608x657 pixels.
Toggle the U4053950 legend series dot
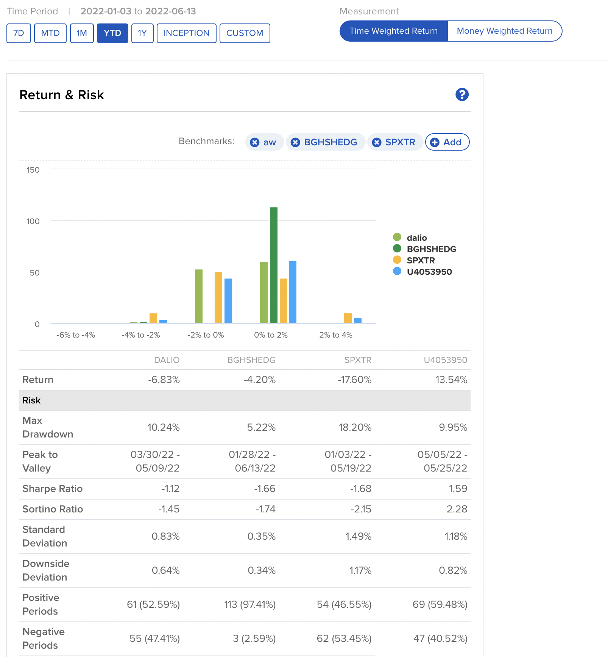pos(397,271)
